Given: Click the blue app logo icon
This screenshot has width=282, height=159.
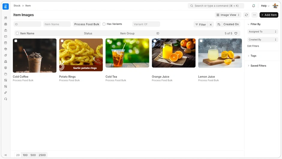Looking at the screenshot, I should (6, 6).
